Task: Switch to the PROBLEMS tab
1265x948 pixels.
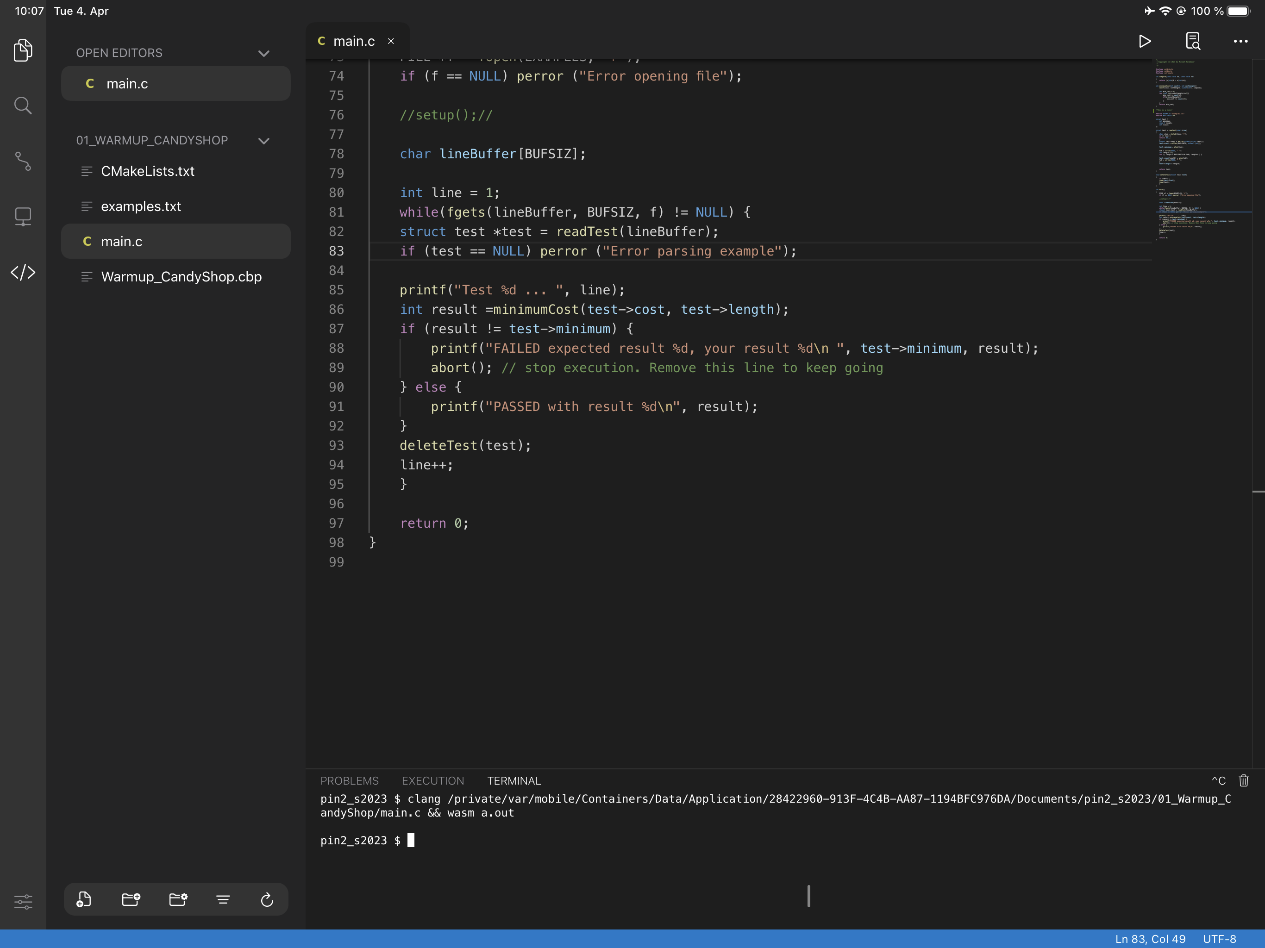Action: pyautogui.click(x=350, y=780)
